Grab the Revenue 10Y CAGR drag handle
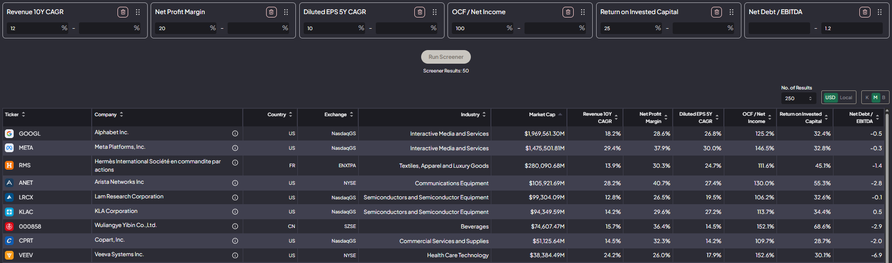 click(x=138, y=12)
